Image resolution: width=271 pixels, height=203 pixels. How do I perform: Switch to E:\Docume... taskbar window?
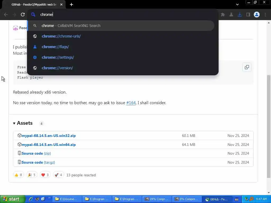(x=67, y=199)
